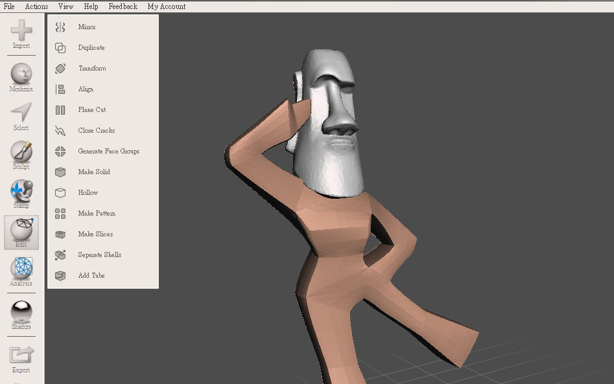
Task: Select the Make Pattern label
Action: (97, 213)
